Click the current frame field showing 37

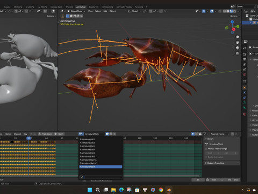pyautogui.click(x=198, y=180)
